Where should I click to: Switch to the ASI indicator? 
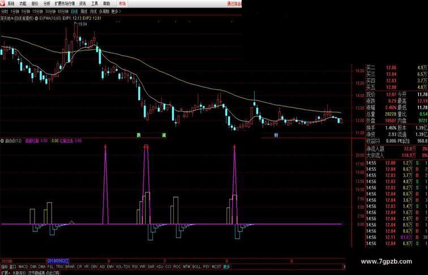coord(102,267)
